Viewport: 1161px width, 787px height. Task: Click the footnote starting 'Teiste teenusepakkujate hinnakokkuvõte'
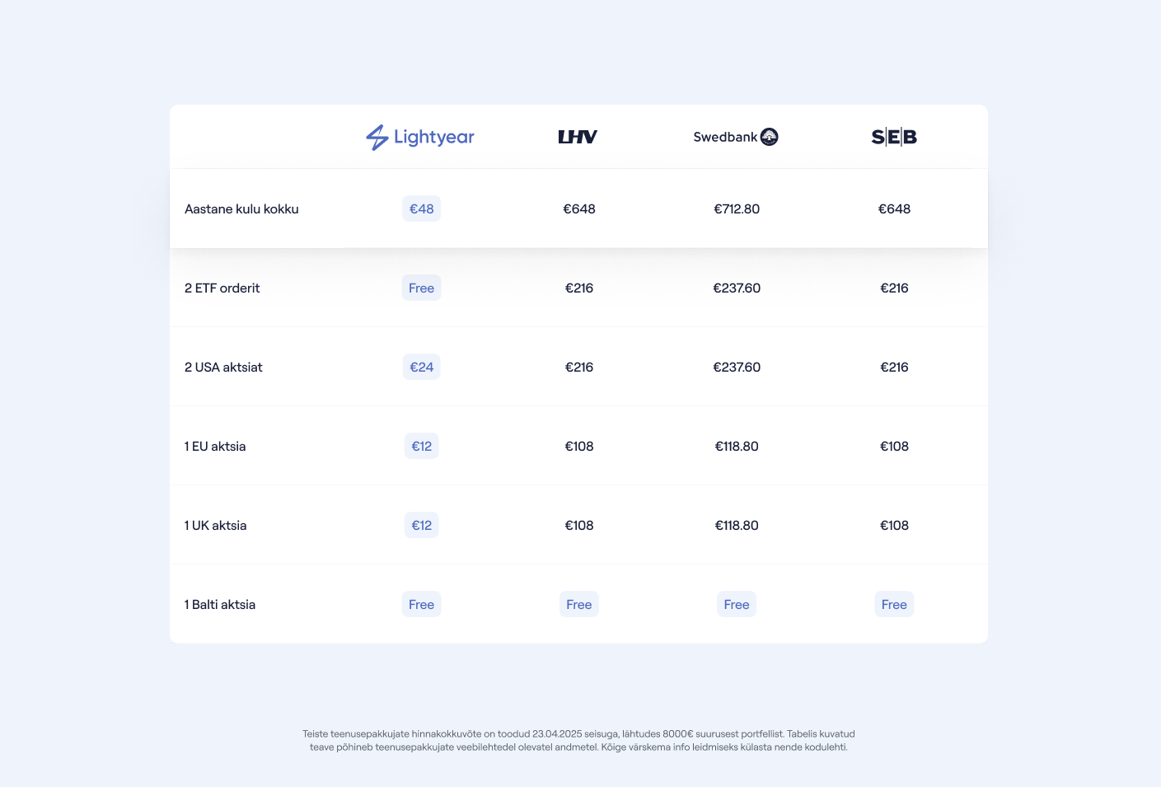tap(578, 741)
